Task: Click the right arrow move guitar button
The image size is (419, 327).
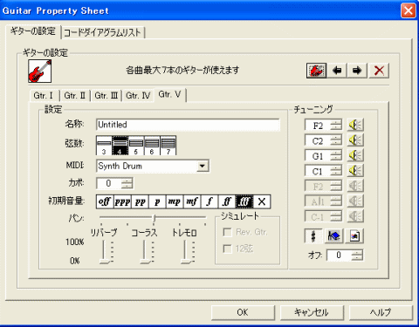Action: point(357,71)
